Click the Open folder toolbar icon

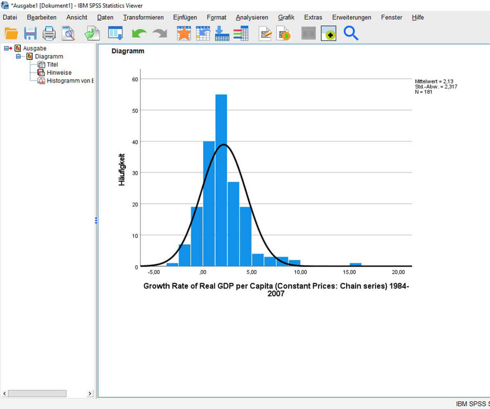[x=11, y=33]
